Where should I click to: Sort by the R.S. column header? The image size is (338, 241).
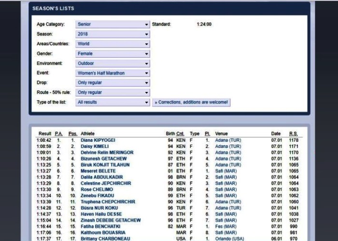click(x=294, y=134)
